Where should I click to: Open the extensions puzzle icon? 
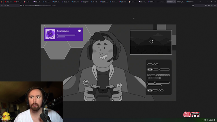209,5
